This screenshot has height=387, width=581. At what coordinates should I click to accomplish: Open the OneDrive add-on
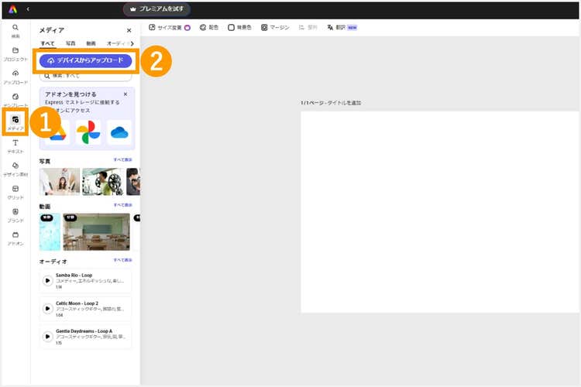[x=119, y=132]
